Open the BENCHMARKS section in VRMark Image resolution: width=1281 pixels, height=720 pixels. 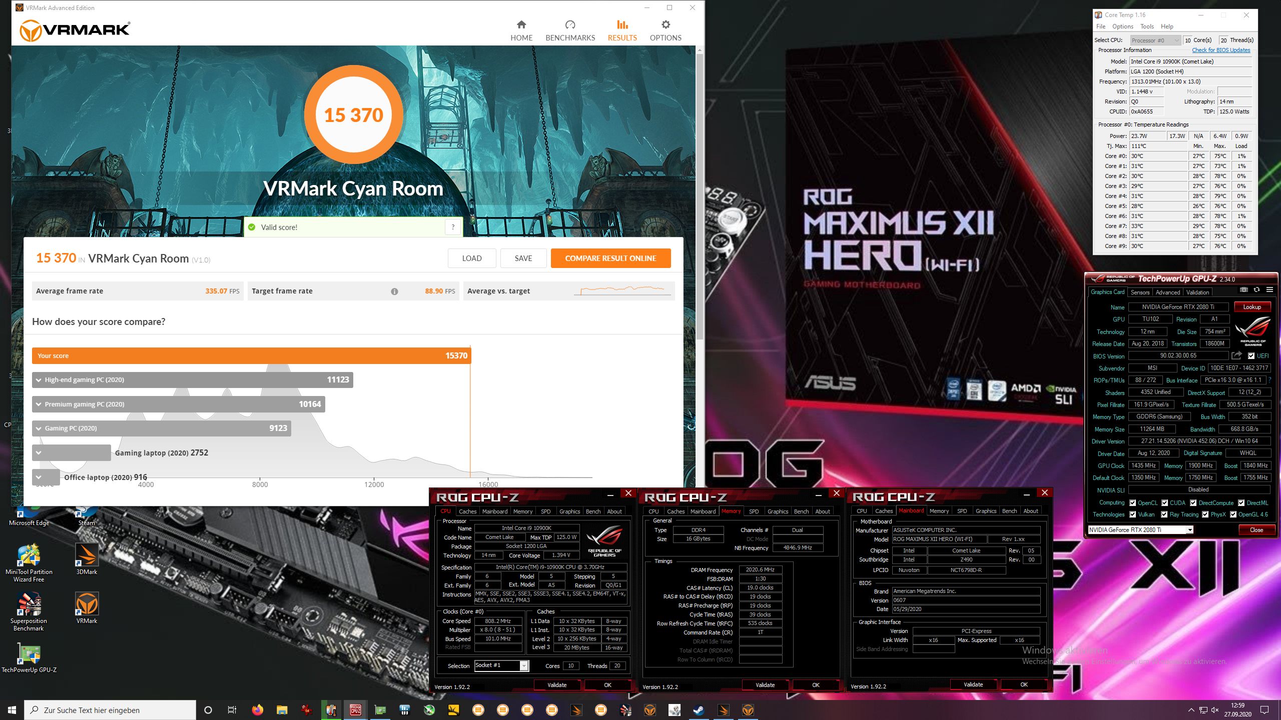point(570,30)
